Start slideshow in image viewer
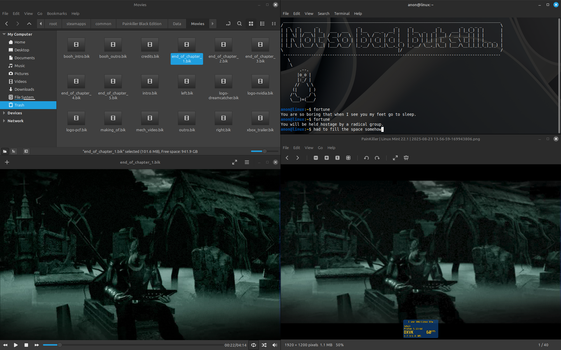 [406, 158]
